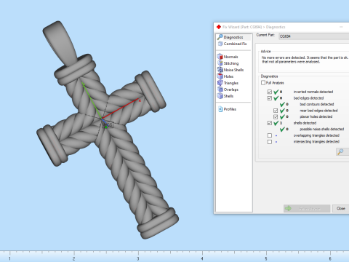Click the 'No more errors are detected' advice text
The image size is (349, 262).
(x=305, y=60)
